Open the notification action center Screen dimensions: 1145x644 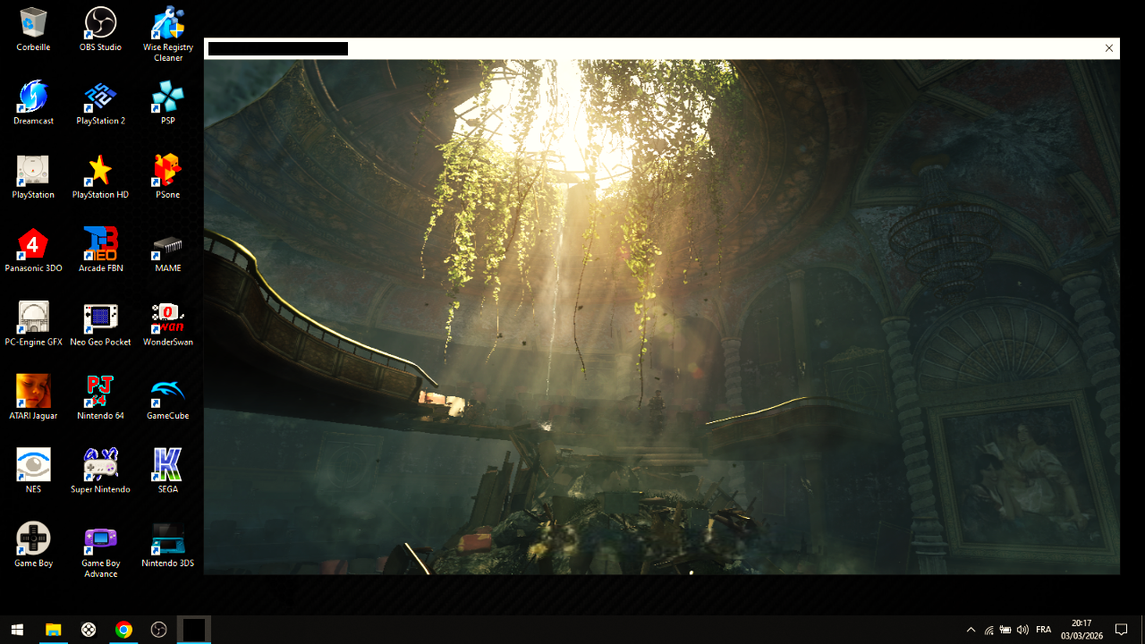coord(1121,630)
